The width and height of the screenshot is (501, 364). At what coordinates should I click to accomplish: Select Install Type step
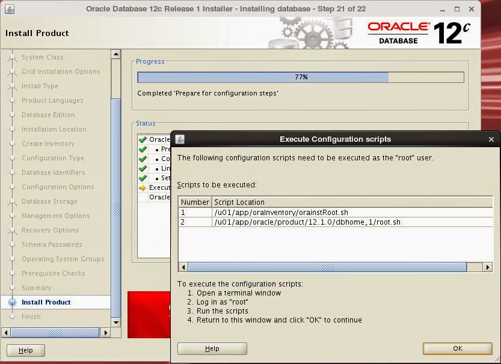40,86
